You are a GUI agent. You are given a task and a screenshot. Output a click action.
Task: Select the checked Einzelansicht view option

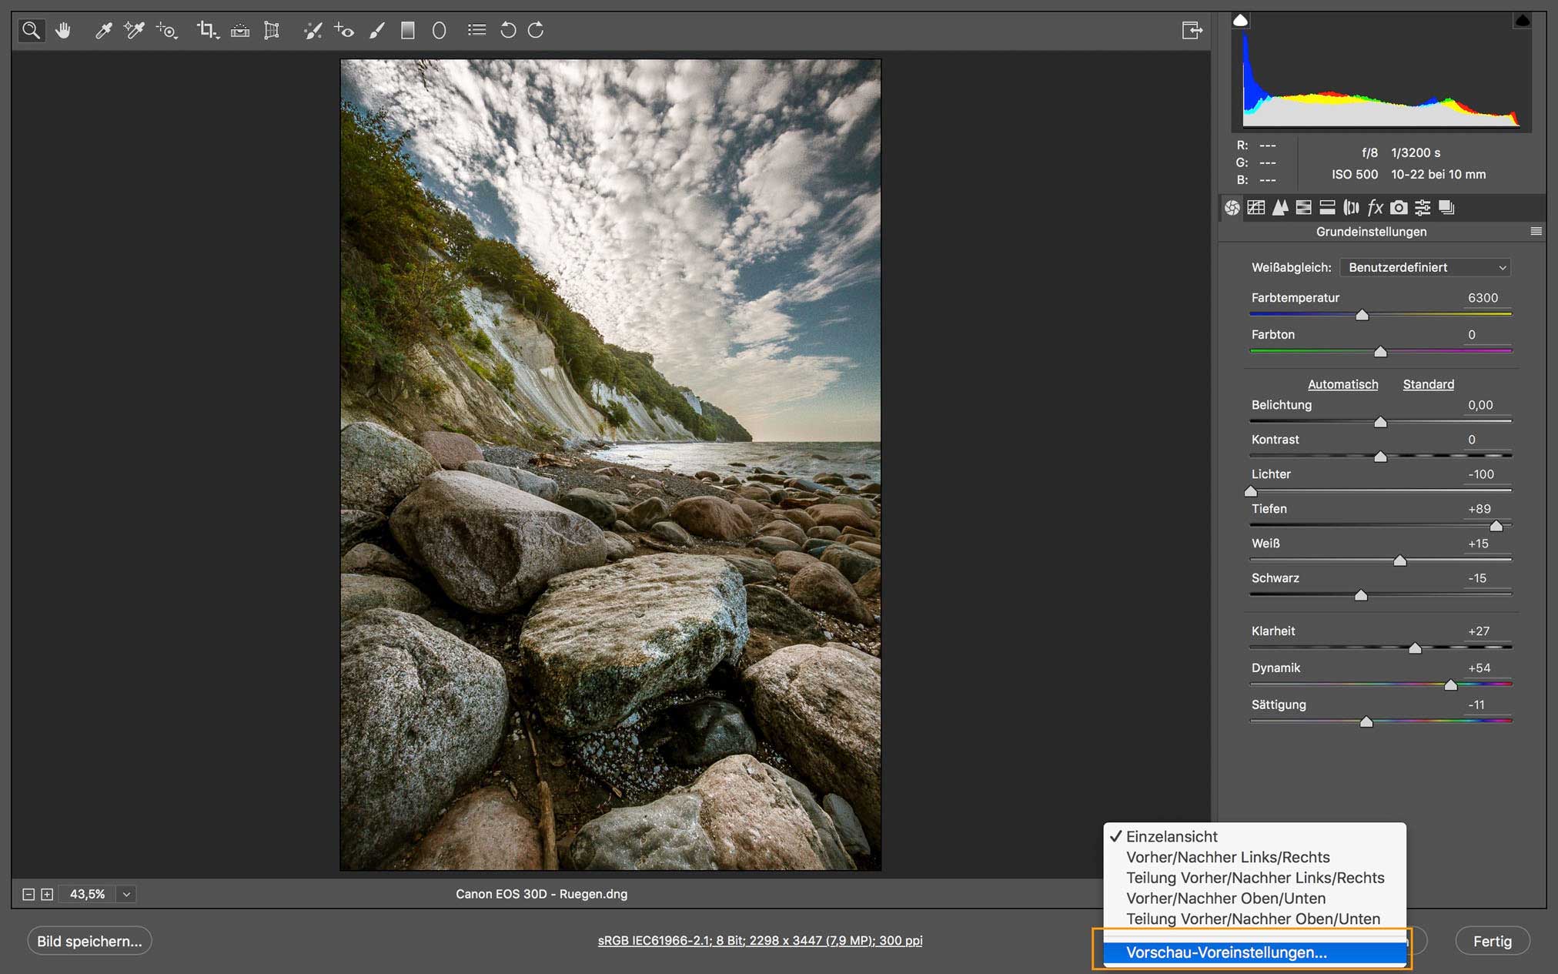click(1172, 836)
